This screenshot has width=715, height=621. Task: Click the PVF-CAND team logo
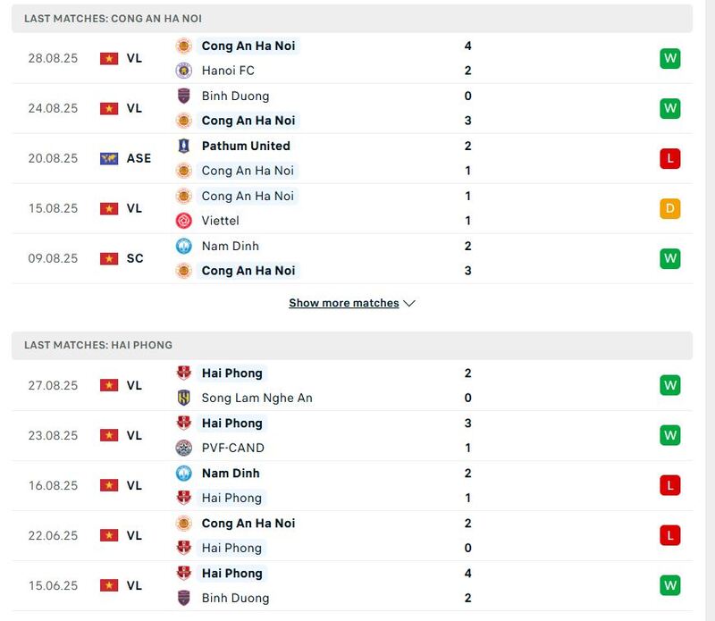tap(183, 448)
